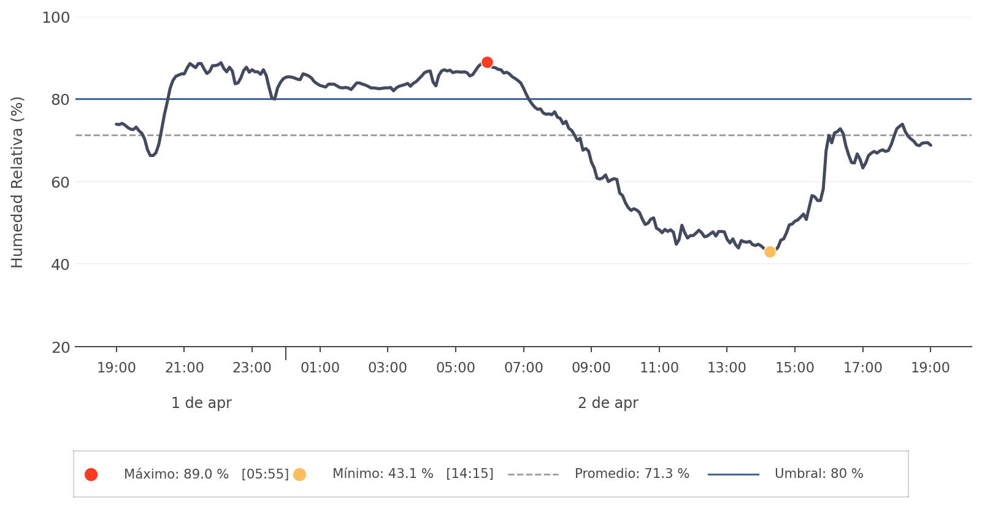Screen dimensions: 982x508
Task: Toggle the "Umbral: 80 %" legend entry
Action: click(x=818, y=474)
